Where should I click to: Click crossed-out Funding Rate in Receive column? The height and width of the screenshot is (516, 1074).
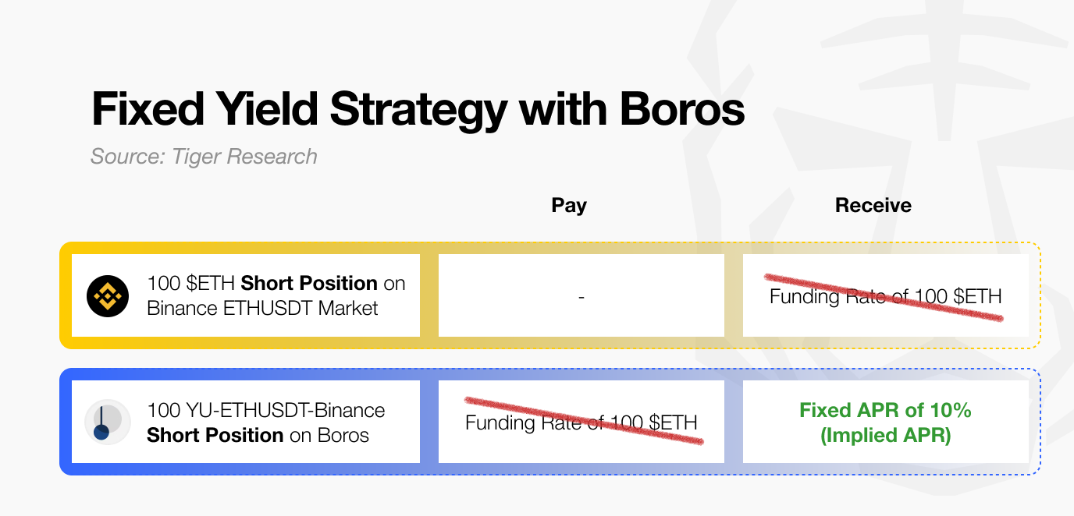886,295
